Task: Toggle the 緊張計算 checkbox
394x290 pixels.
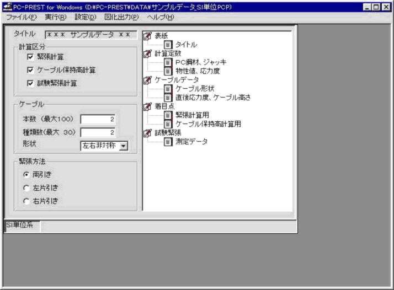Action: [30, 57]
